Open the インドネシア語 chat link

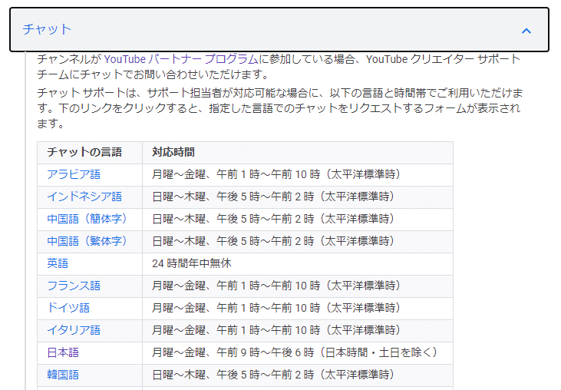(84, 197)
